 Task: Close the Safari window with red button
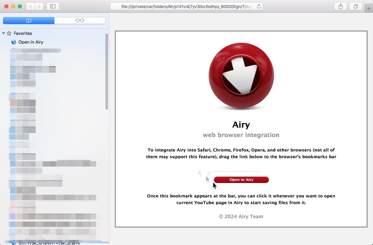pyautogui.click(x=7, y=7)
